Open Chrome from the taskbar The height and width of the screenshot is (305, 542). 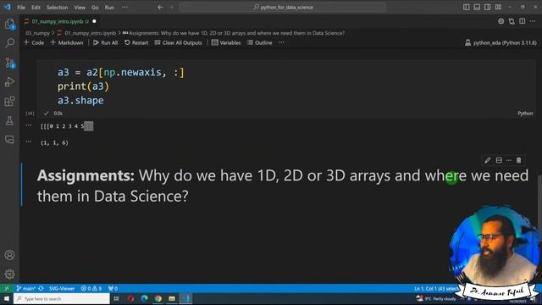point(158,298)
